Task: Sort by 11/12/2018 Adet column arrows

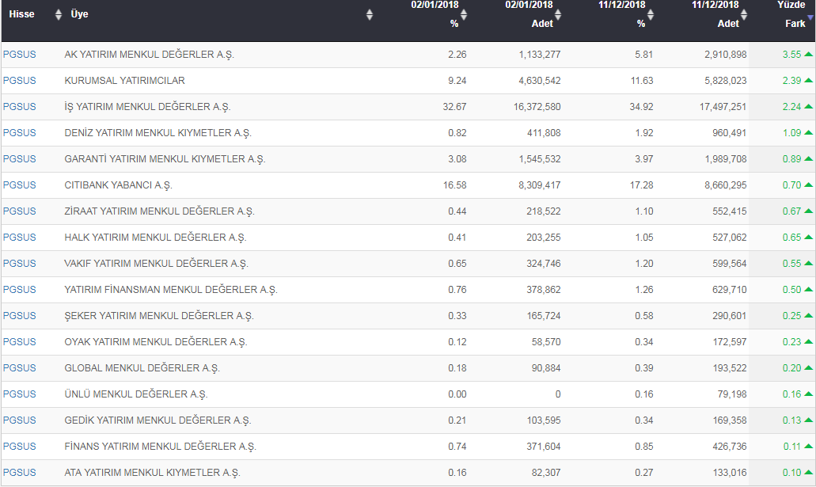Action: click(744, 14)
